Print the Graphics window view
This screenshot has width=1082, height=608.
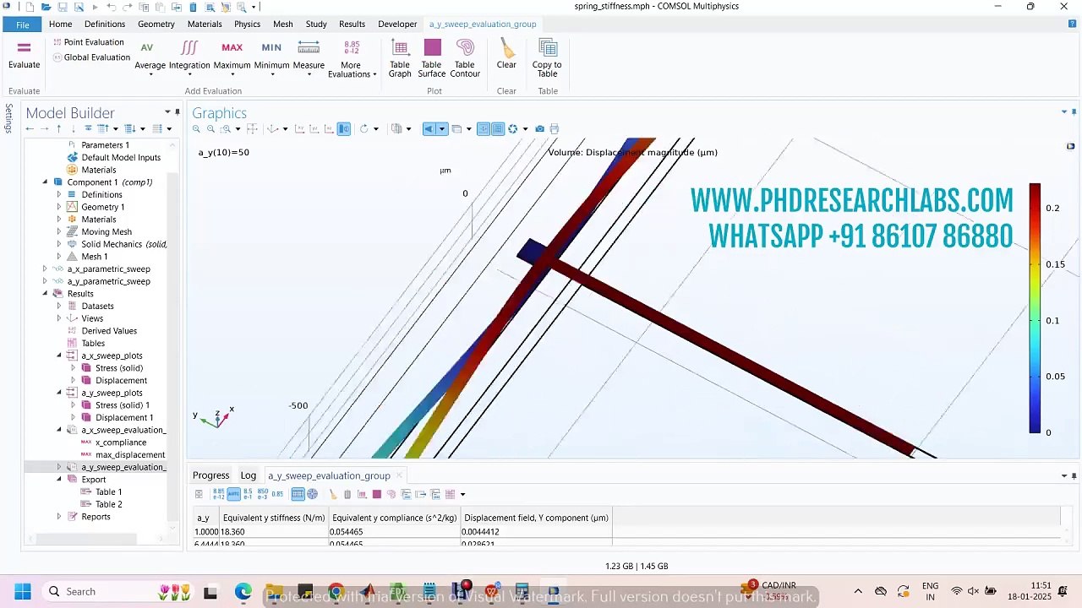pyautogui.click(x=555, y=129)
